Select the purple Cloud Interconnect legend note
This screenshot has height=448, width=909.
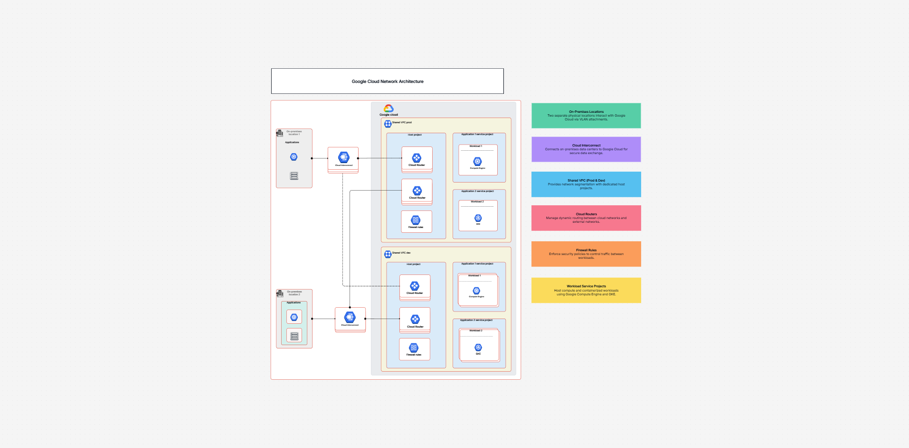586,149
